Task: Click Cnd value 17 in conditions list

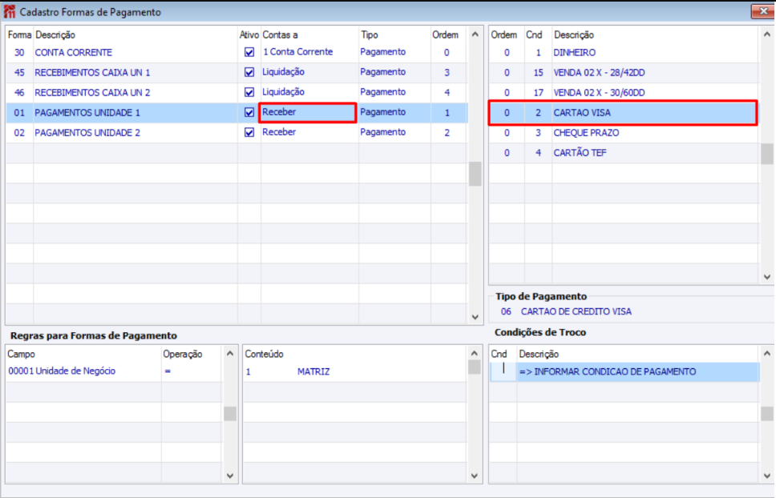Action: coord(538,92)
